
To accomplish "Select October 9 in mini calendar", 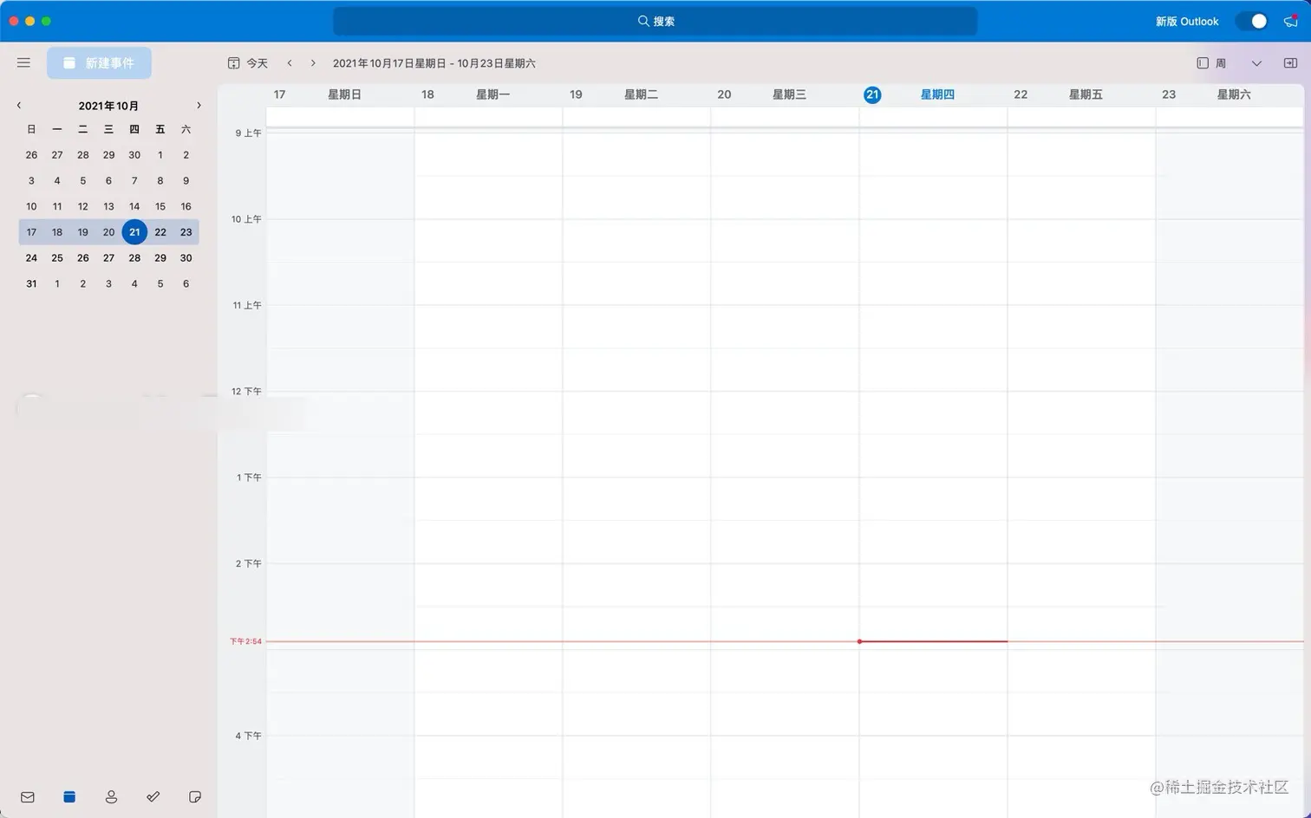I will pos(186,181).
